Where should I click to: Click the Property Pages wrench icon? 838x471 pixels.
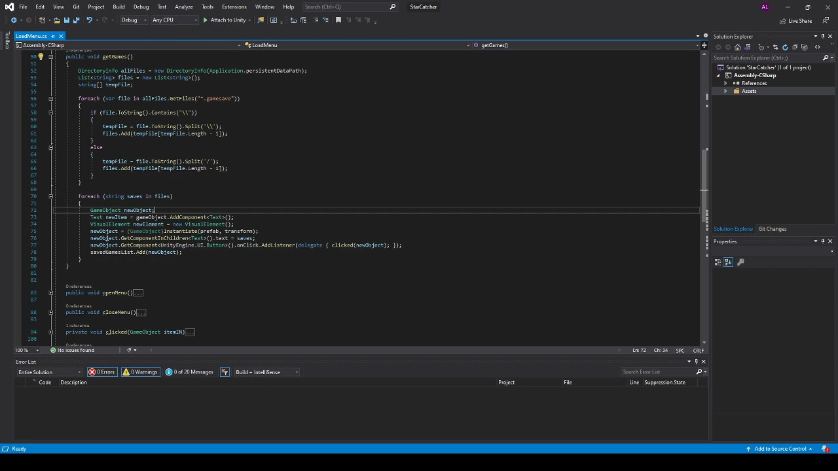tap(740, 262)
